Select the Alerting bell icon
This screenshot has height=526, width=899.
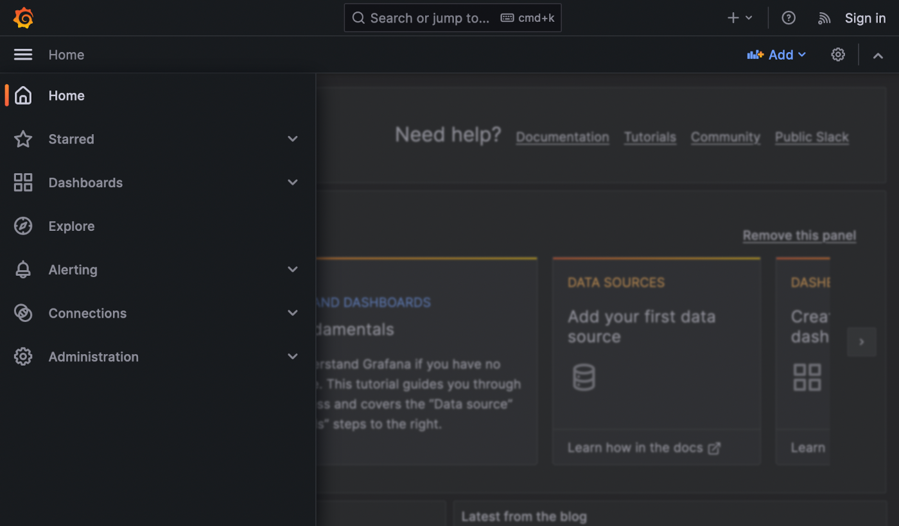pos(23,269)
